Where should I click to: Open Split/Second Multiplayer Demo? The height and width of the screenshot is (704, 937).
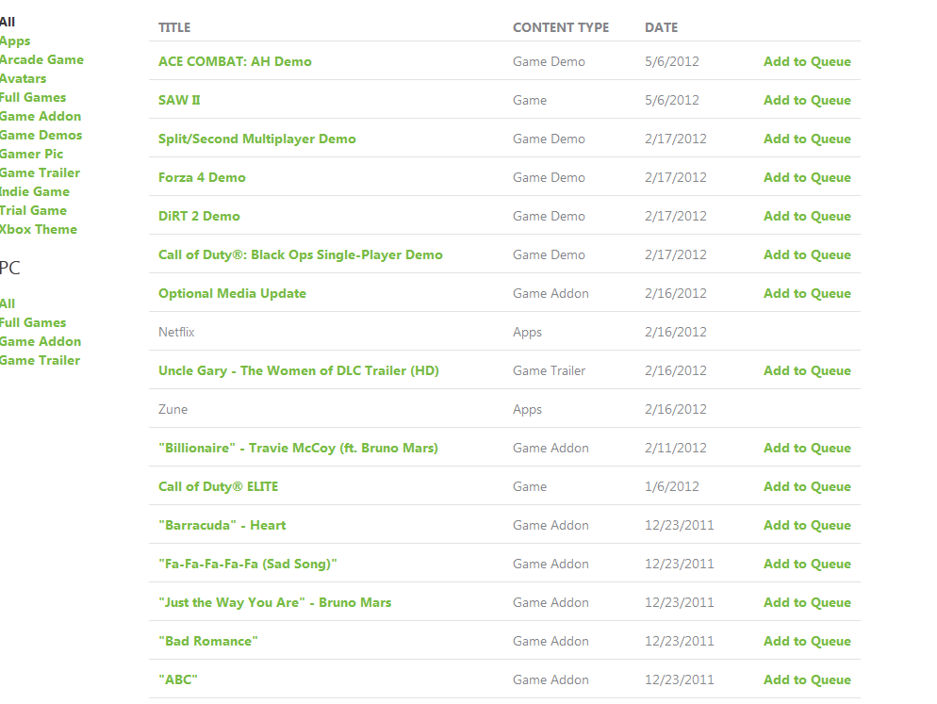pos(257,139)
